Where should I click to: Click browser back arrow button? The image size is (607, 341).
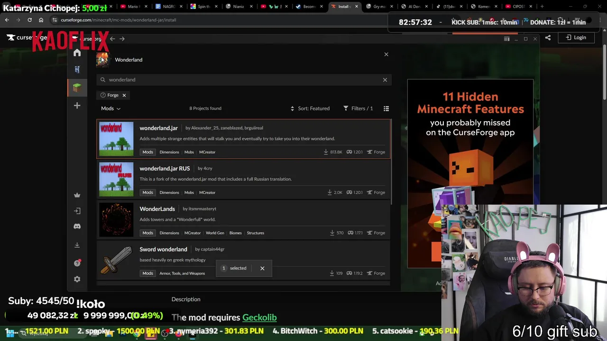coord(7,20)
